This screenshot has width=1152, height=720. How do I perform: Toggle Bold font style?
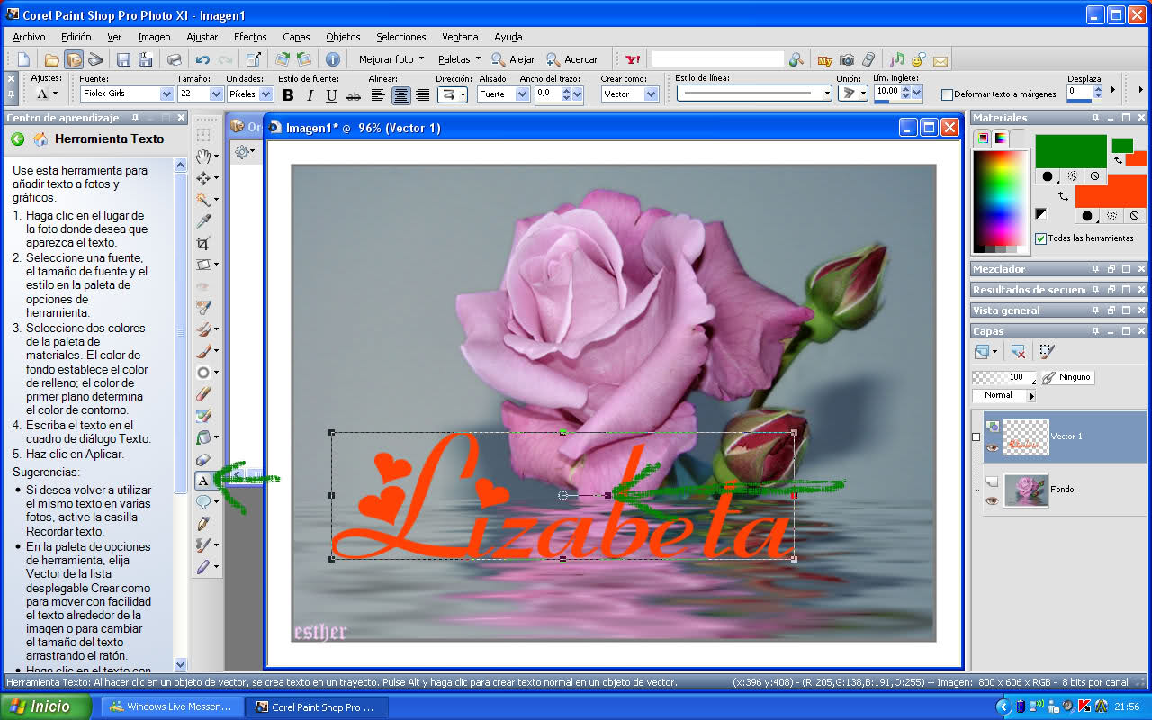pyautogui.click(x=288, y=95)
